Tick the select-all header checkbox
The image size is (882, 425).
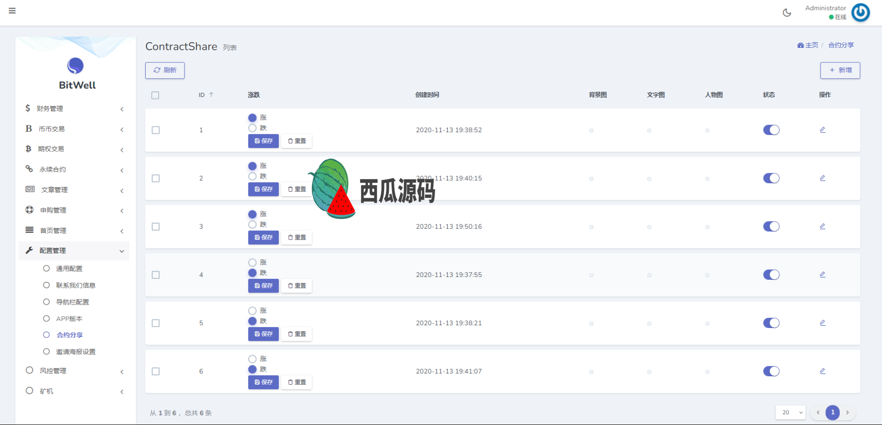[156, 95]
